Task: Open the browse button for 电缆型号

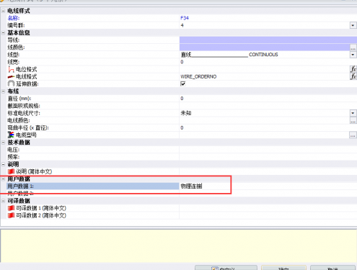Action: (353, 135)
